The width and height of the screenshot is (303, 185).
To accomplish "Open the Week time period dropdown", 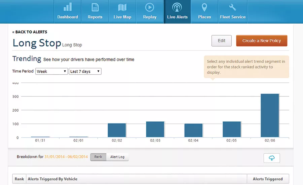I will pyautogui.click(x=52, y=71).
